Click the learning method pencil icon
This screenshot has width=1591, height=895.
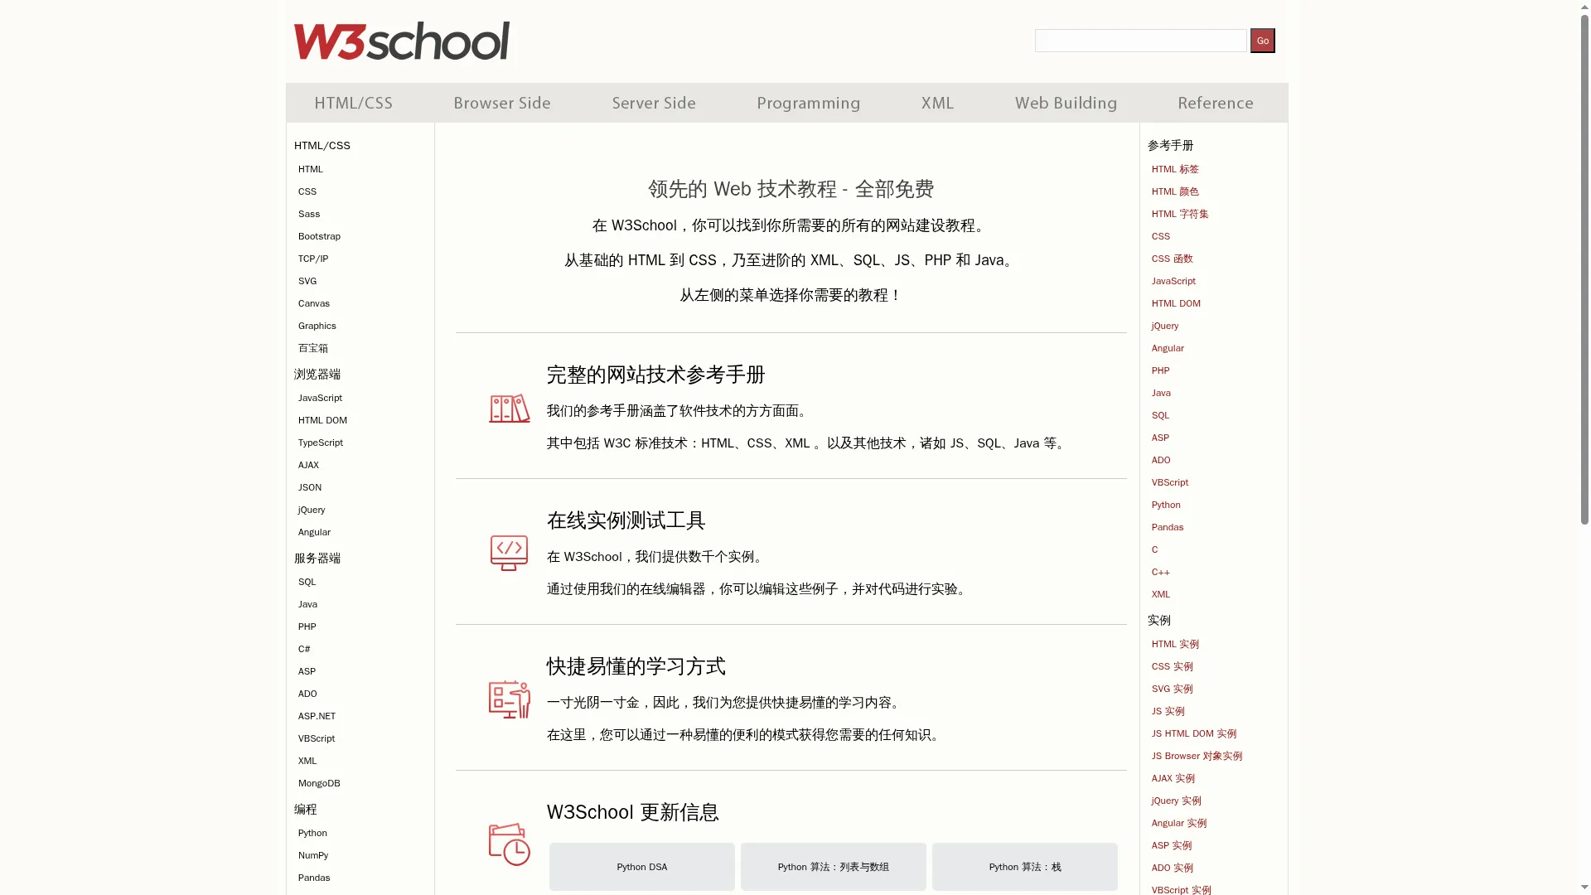pos(508,699)
